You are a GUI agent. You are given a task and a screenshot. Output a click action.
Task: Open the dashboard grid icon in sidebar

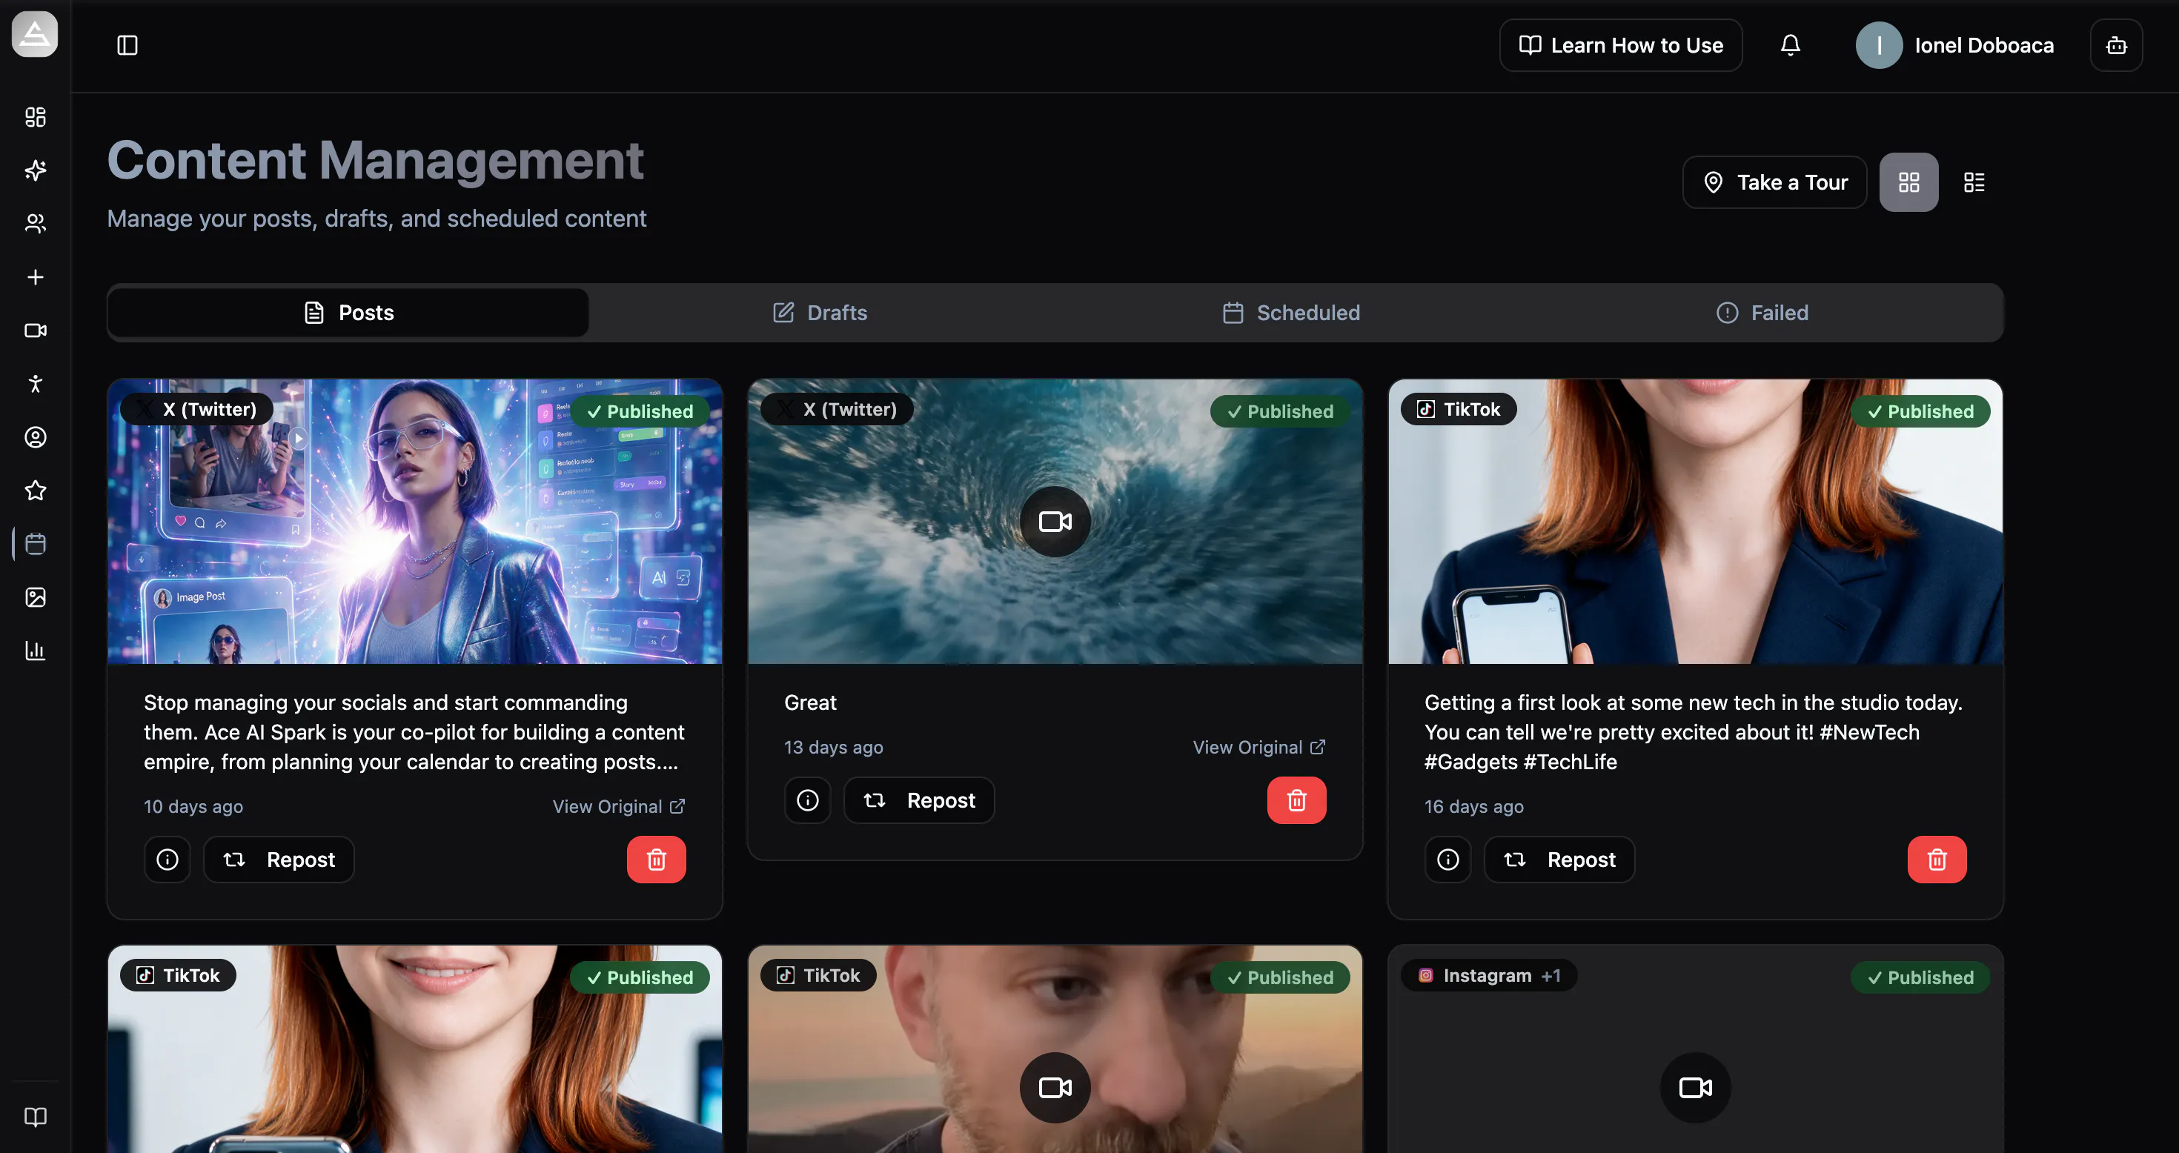tap(36, 117)
